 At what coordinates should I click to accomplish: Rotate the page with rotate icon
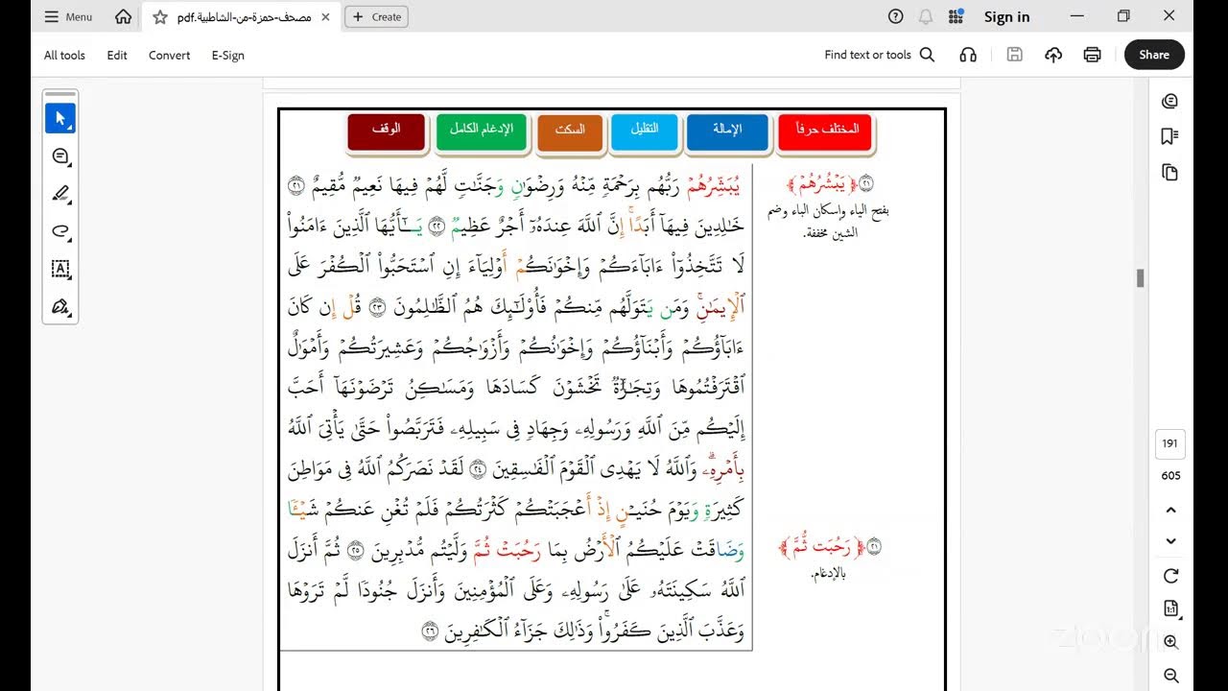[x=1170, y=576]
